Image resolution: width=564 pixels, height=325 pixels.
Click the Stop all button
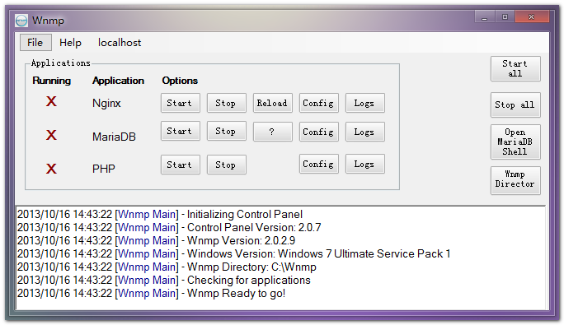[515, 104]
